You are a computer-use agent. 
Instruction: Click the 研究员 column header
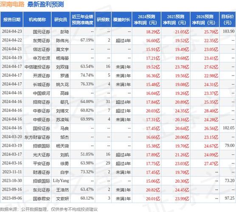(61, 20)
